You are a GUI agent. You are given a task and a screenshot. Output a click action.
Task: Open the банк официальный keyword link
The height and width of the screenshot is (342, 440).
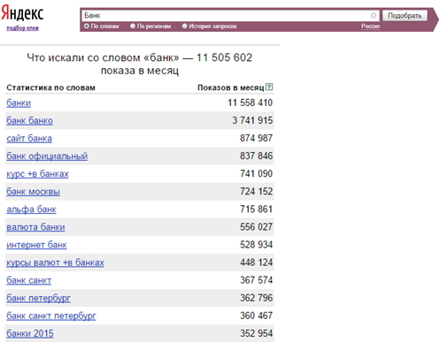(x=47, y=156)
